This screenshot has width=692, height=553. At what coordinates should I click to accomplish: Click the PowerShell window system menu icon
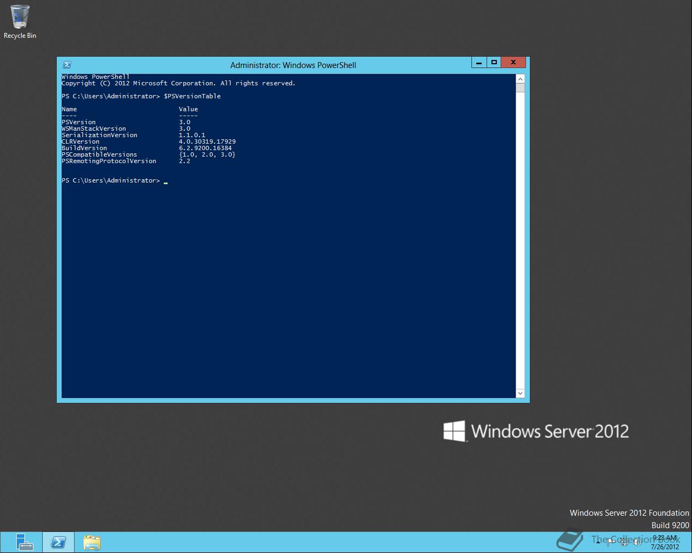(x=67, y=65)
